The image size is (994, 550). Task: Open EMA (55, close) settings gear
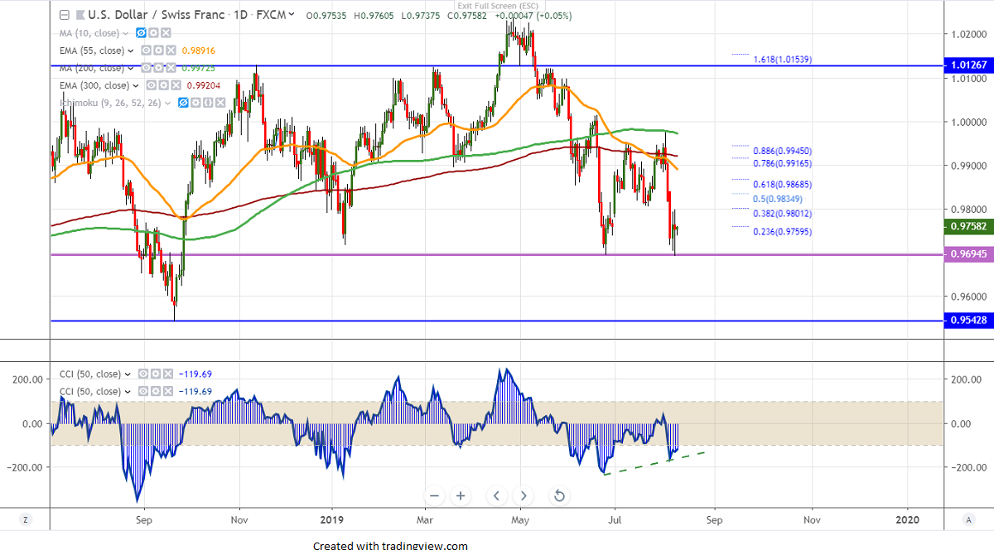click(158, 51)
